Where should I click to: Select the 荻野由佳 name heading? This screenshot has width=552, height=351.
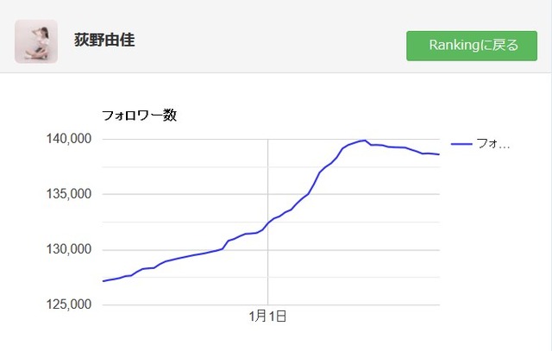[x=104, y=40]
